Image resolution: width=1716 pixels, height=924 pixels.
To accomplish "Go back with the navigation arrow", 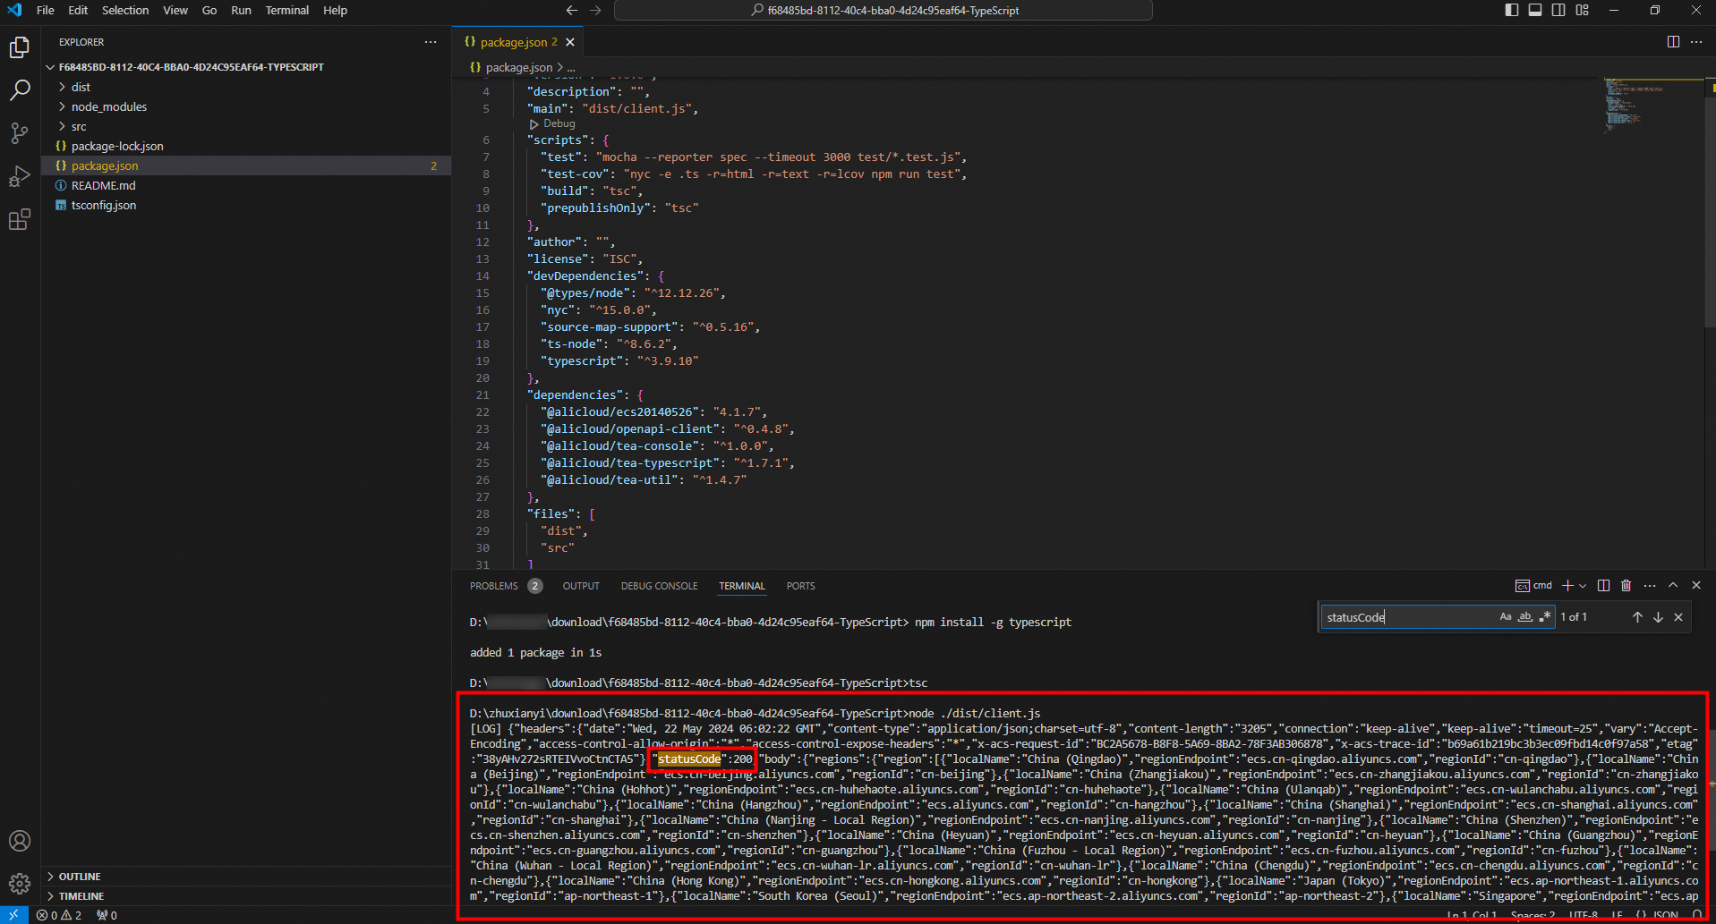I will pyautogui.click(x=571, y=11).
